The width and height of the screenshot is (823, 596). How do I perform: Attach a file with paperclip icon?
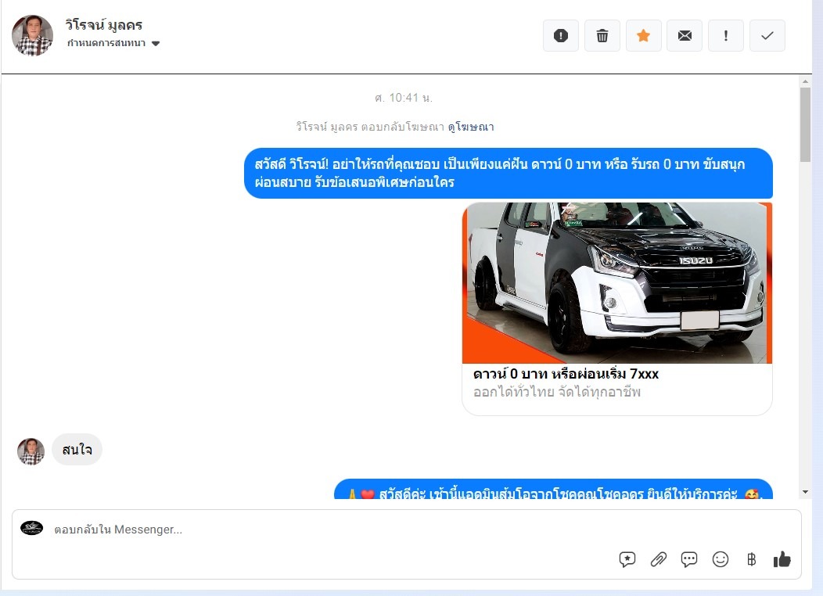point(658,560)
